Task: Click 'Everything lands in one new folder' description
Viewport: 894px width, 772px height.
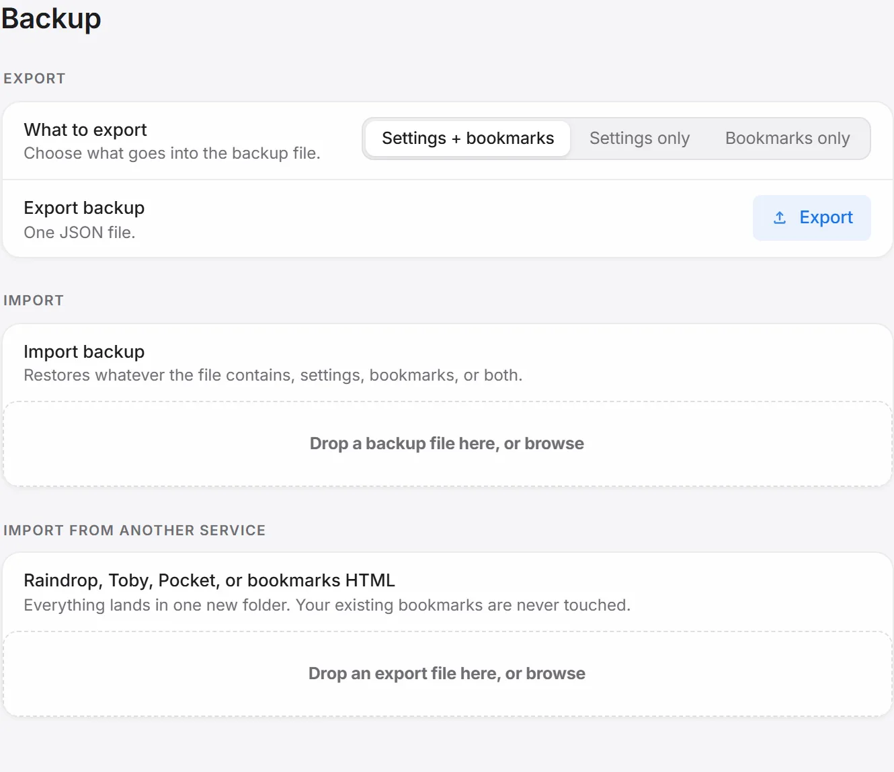Action: pyautogui.click(x=327, y=605)
